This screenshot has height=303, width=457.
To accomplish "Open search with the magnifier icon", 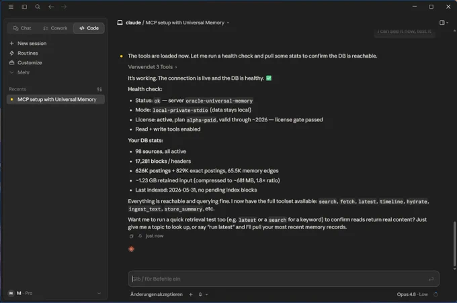I will [38, 7].
